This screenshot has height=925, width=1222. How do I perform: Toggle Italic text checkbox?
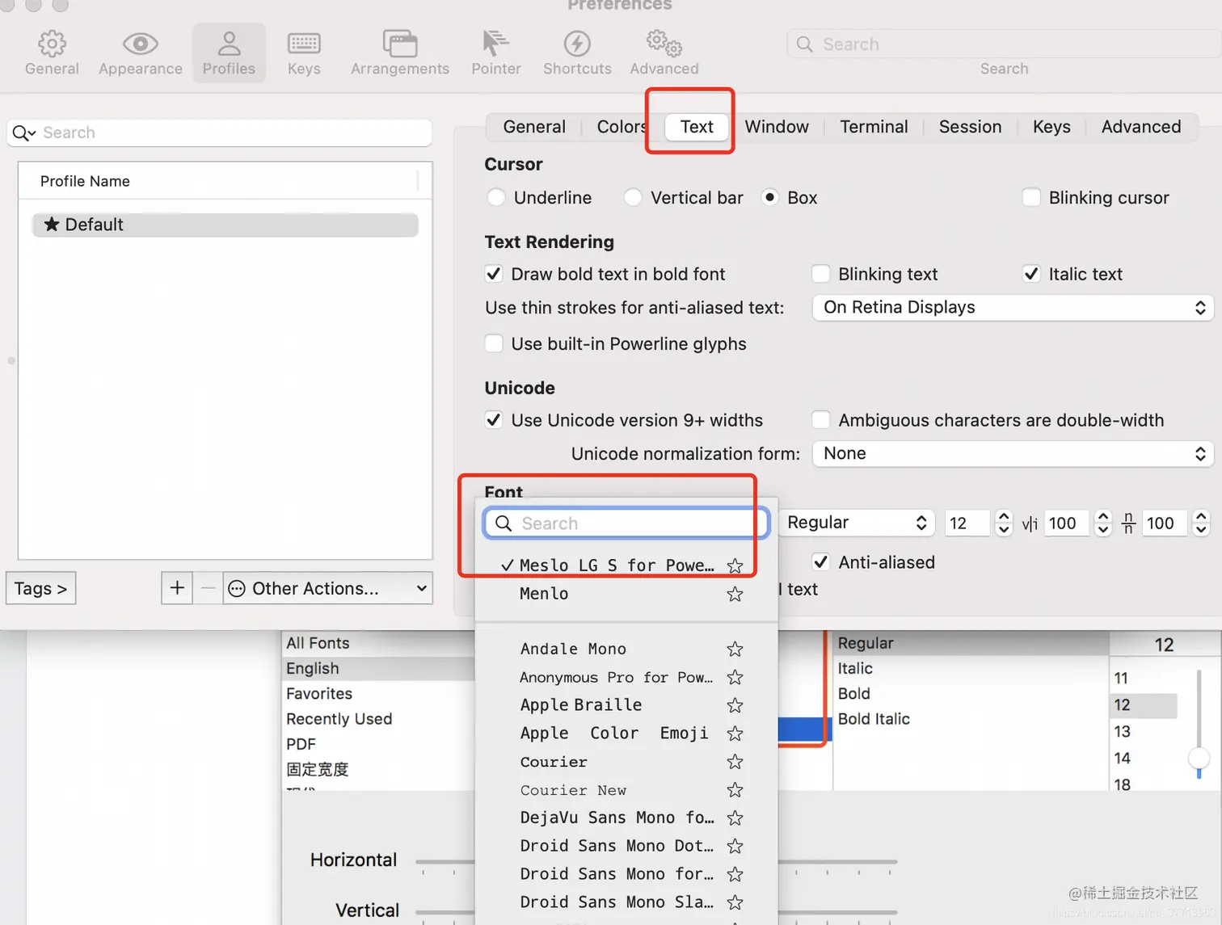point(1031,274)
